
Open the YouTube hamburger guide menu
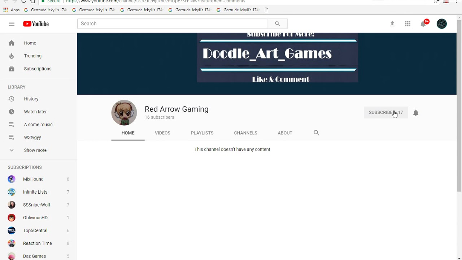tap(12, 24)
